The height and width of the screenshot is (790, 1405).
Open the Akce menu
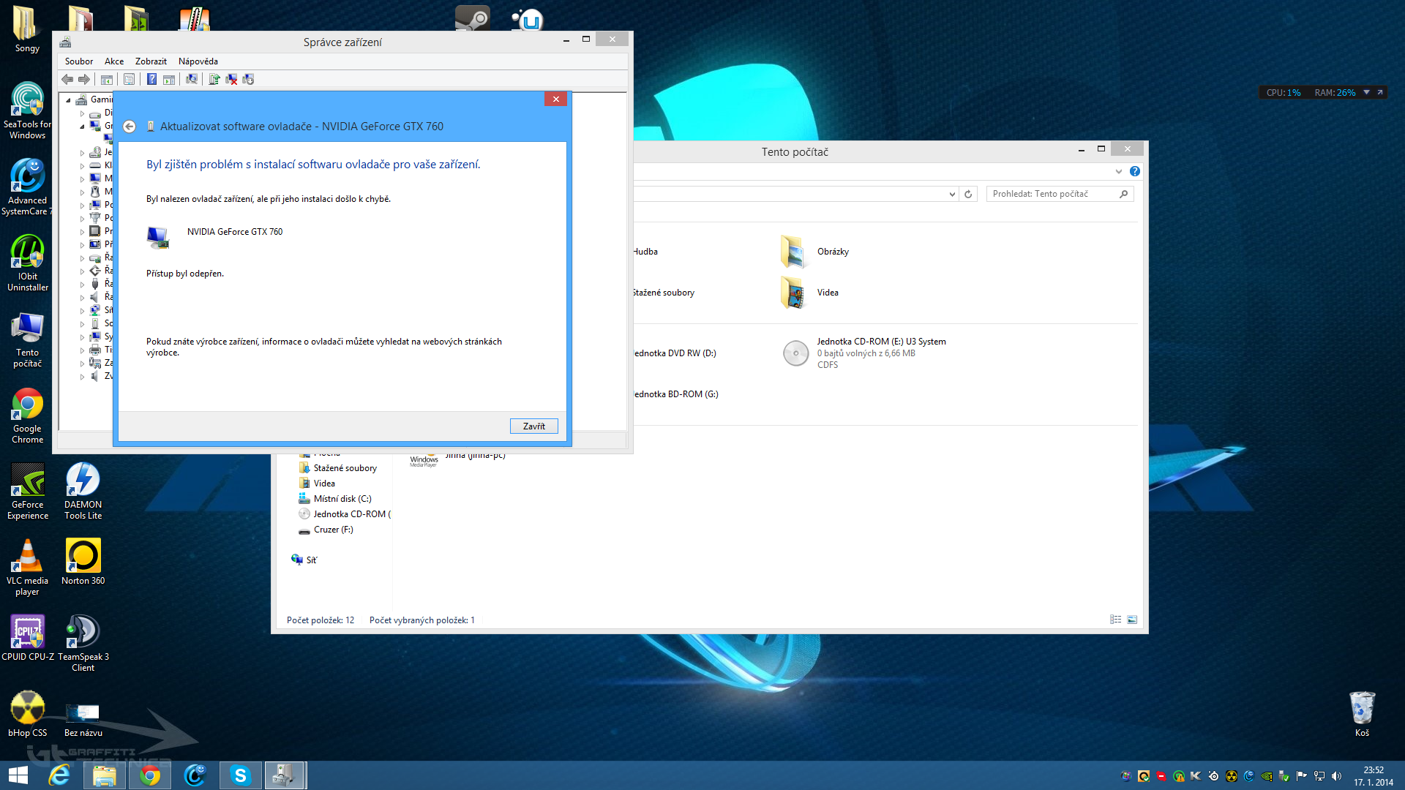113,61
